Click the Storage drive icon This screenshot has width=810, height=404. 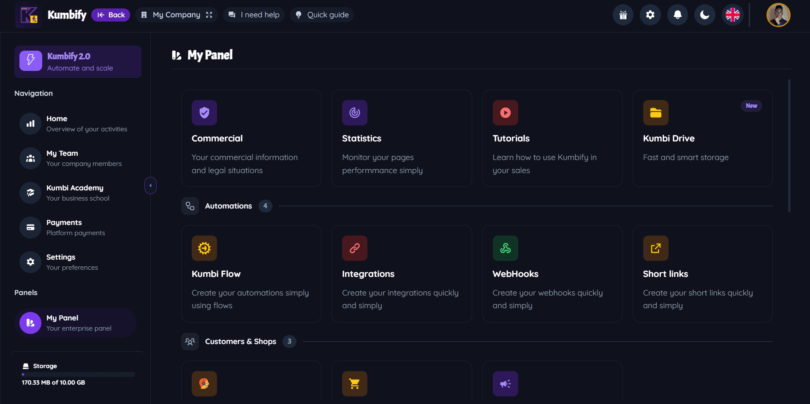pyautogui.click(x=26, y=366)
